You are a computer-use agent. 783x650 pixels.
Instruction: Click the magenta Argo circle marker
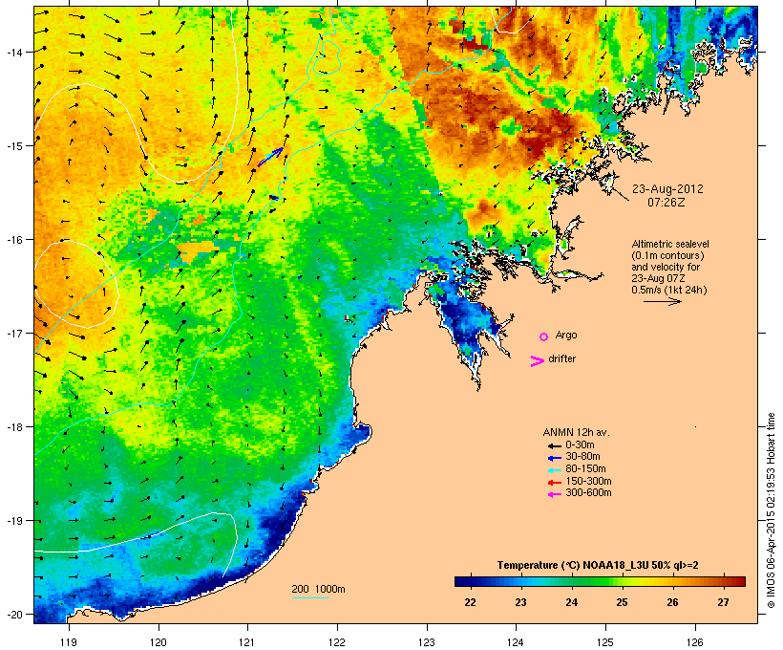click(x=544, y=337)
